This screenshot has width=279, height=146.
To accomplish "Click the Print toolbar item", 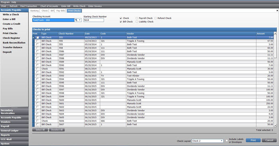I will tap(4, 6).
